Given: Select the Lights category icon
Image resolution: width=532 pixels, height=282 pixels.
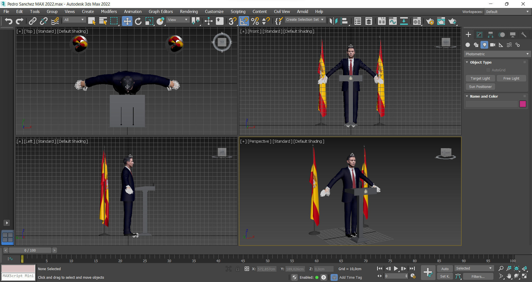Looking at the screenshot, I should click(x=484, y=45).
